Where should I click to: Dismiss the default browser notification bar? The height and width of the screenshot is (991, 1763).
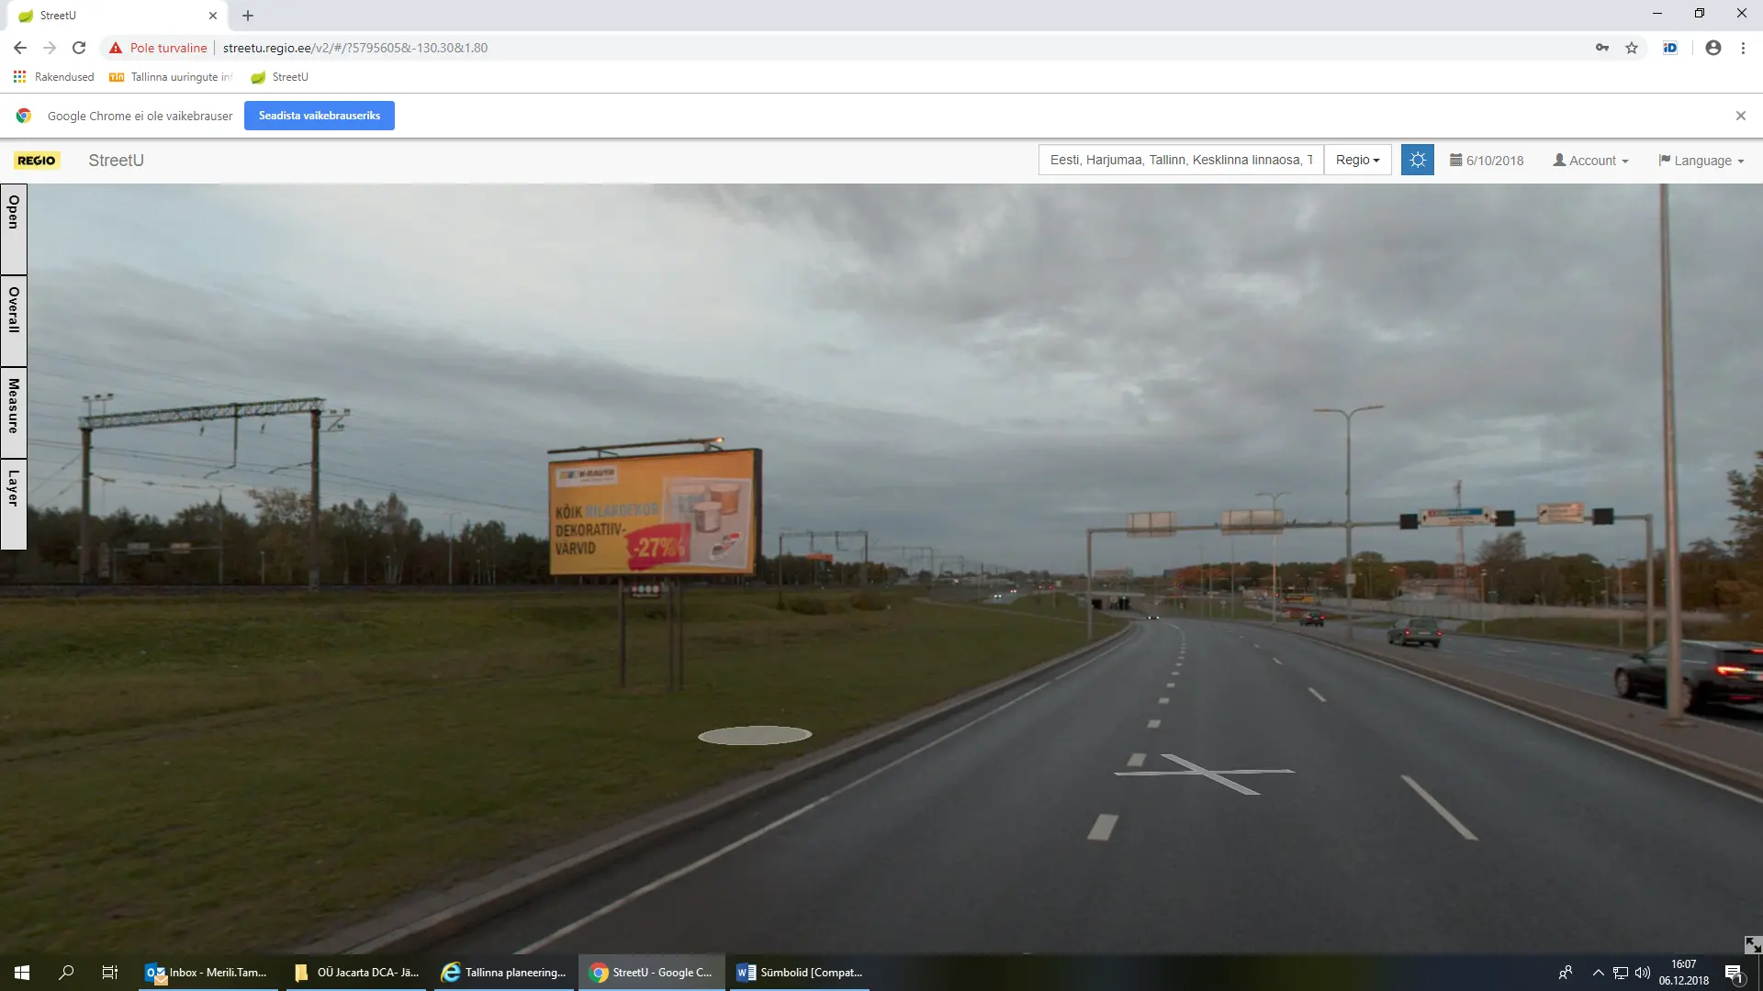(x=1740, y=116)
